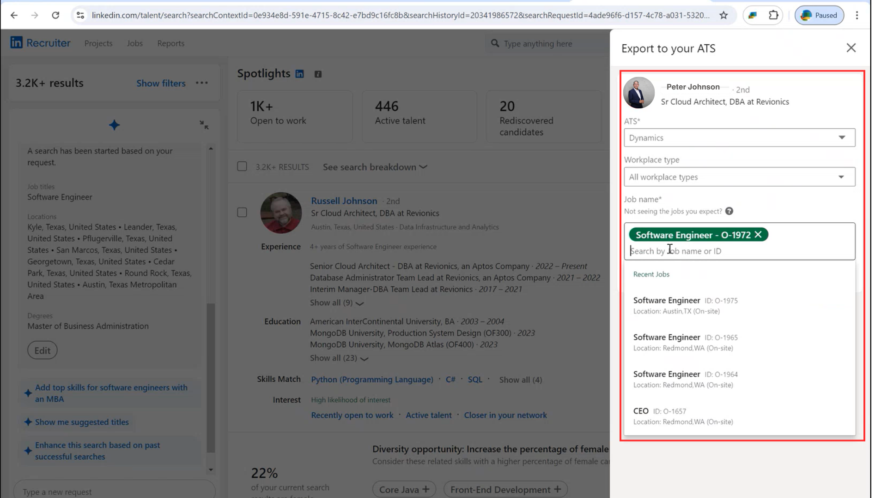Add Front-End Development skill chip
The image size is (887, 498).
pos(505,489)
